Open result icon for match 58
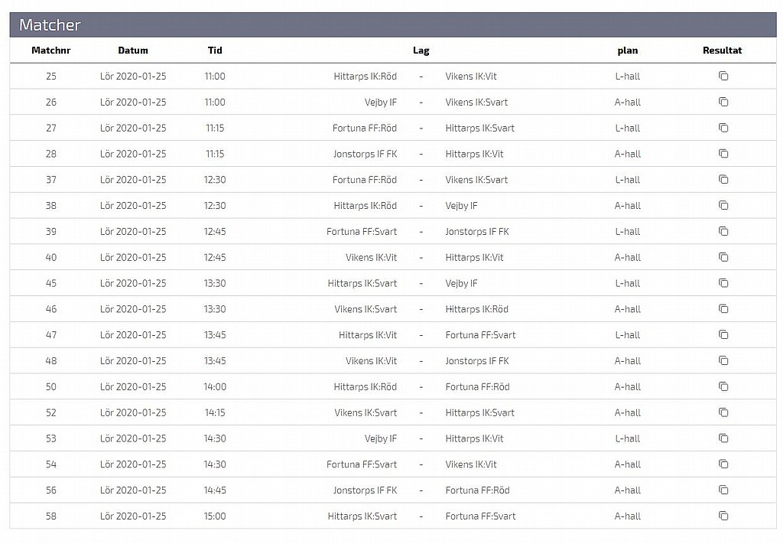 point(723,516)
